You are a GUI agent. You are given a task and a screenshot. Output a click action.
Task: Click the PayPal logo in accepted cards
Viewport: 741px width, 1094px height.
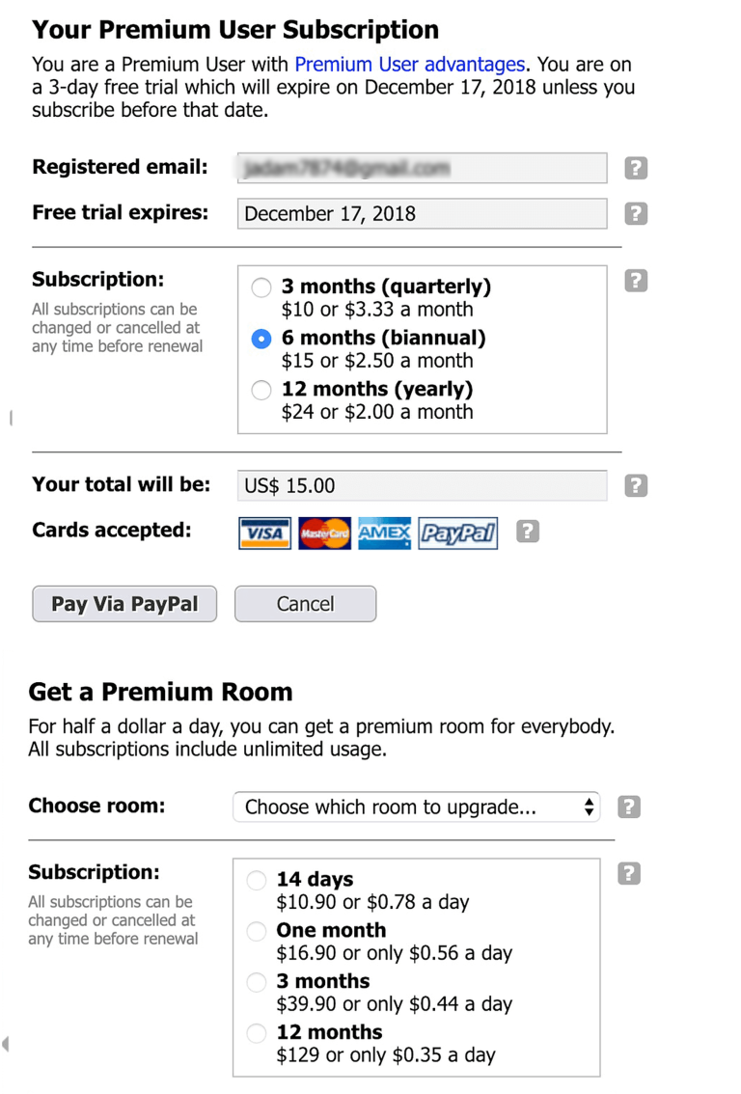[x=457, y=533]
